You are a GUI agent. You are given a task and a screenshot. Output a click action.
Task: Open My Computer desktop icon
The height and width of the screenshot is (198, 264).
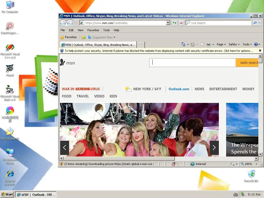(10, 7)
